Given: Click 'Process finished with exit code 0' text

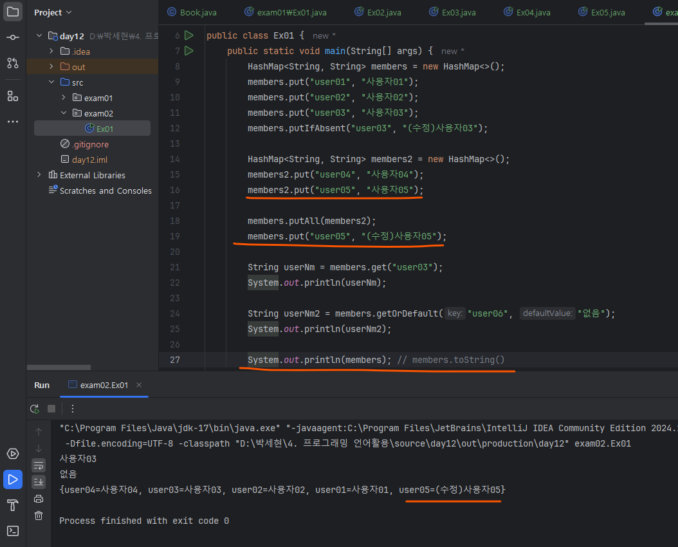Looking at the screenshot, I should (x=144, y=521).
